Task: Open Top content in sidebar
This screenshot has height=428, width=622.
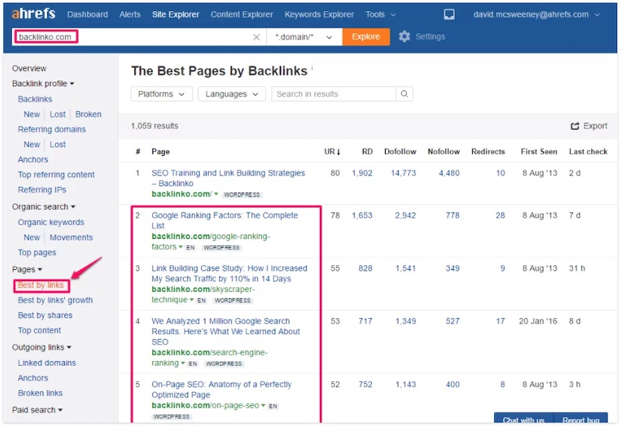Action: pos(39,331)
